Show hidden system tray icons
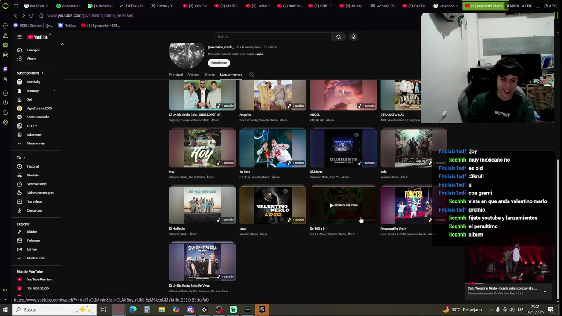Image resolution: width=562 pixels, height=316 pixels. click(x=490, y=309)
